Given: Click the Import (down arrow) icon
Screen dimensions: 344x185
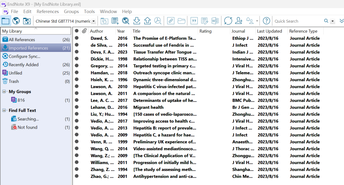Looking at the screenshot, I should [x=137, y=21].
